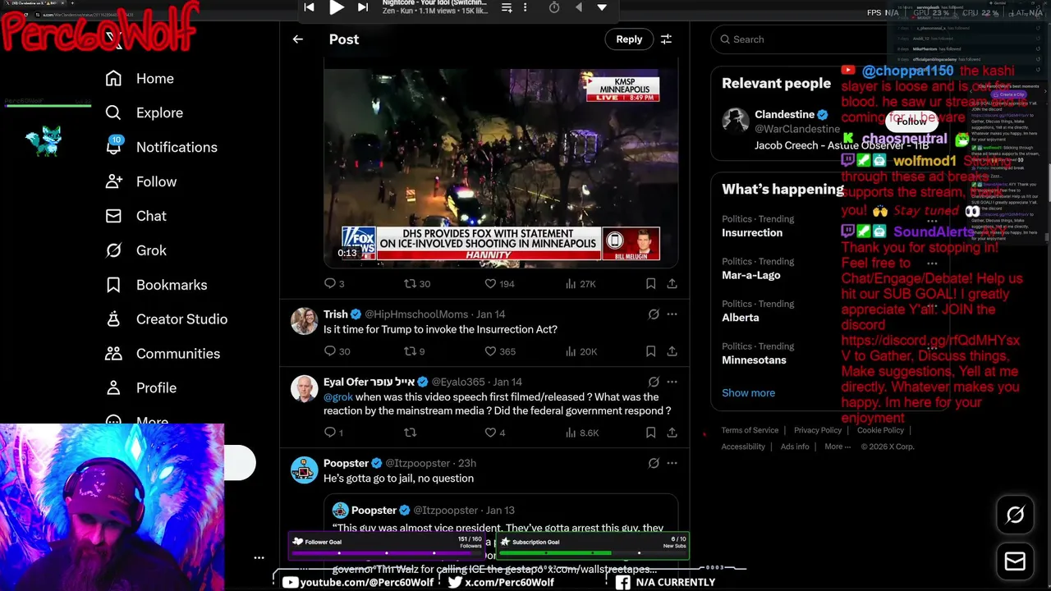Open Privacy Policy footer link
The image size is (1051, 591).
click(x=818, y=430)
